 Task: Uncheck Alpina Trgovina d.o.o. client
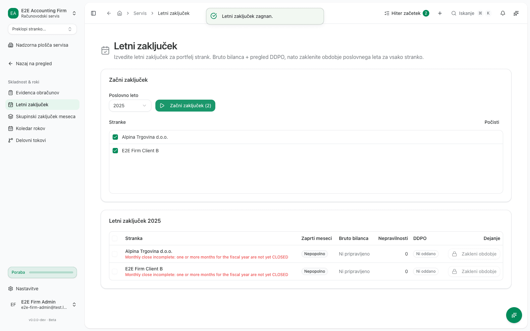coord(115,137)
